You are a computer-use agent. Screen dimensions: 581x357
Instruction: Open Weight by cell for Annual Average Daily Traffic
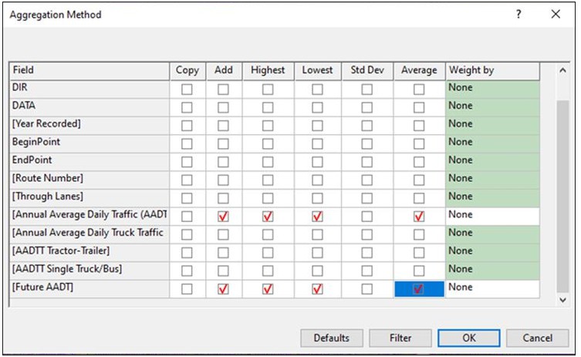(491, 215)
